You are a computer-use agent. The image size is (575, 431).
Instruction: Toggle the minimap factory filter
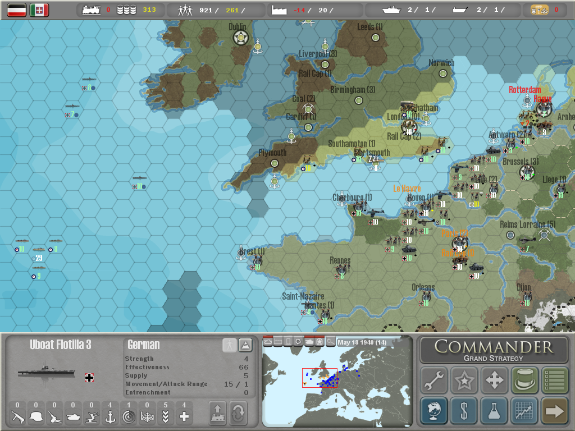278,342
